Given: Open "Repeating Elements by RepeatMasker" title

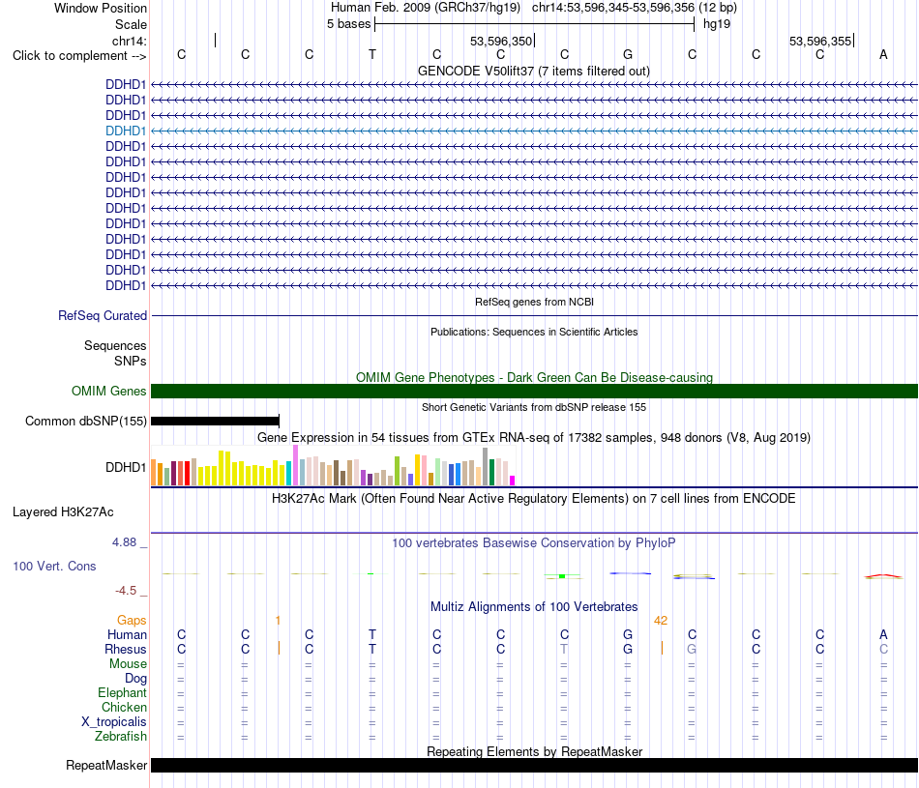Looking at the screenshot, I should click(534, 751).
